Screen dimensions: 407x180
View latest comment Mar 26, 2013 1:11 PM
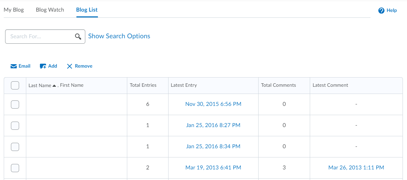[x=356, y=168]
